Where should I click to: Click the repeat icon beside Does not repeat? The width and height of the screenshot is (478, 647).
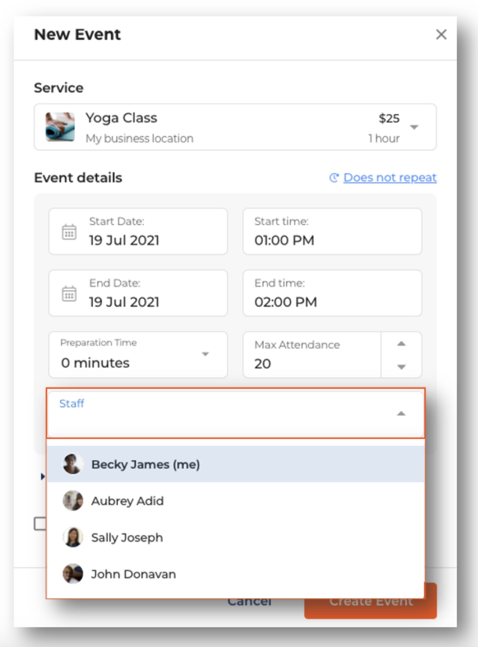[334, 178]
